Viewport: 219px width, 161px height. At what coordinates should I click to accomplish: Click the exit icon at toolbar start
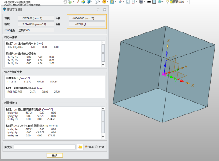(x=65, y=2)
